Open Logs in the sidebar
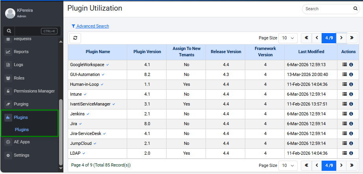 [x=18, y=65]
